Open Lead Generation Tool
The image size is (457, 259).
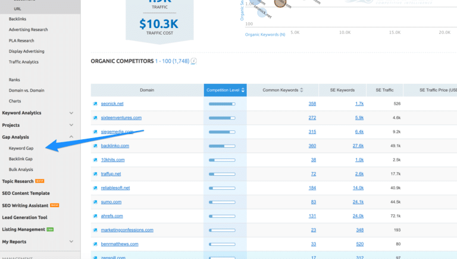click(25, 217)
